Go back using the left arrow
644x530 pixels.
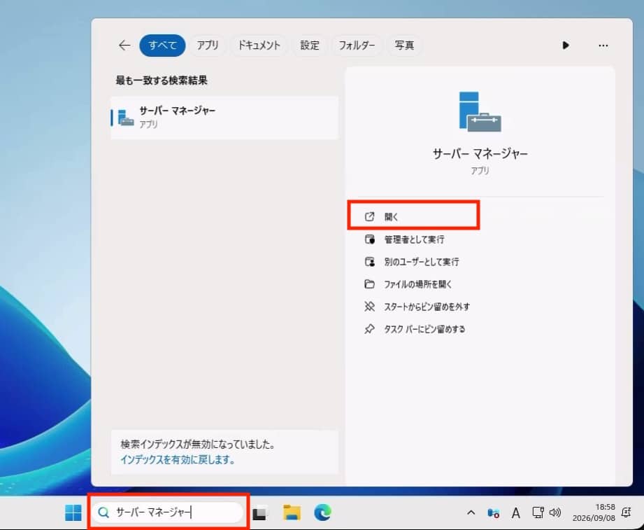[x=124, y=46]
